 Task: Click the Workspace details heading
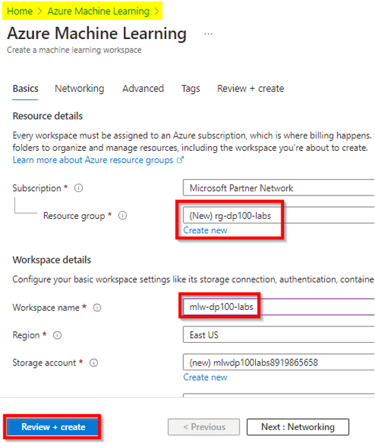point(52,260)
